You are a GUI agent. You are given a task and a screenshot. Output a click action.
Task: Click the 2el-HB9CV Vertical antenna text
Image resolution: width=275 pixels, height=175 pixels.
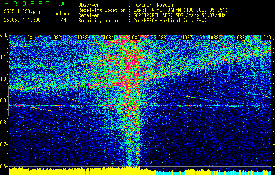click(x=170, y=21)
